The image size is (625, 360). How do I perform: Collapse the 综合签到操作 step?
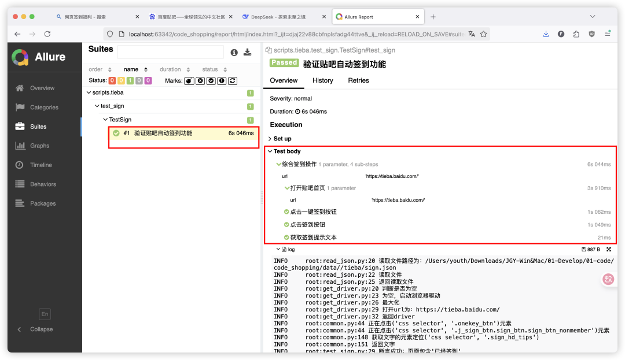pyautogui.click(x=278, y=164)
